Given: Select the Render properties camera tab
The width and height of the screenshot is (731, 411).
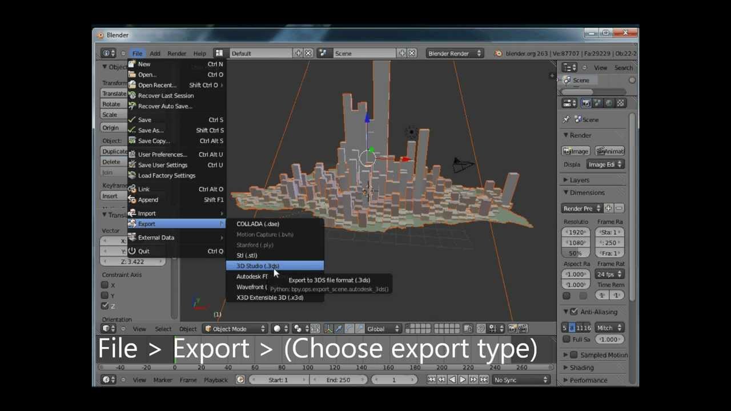Looking at the screenshot, I should pos(586,103).
